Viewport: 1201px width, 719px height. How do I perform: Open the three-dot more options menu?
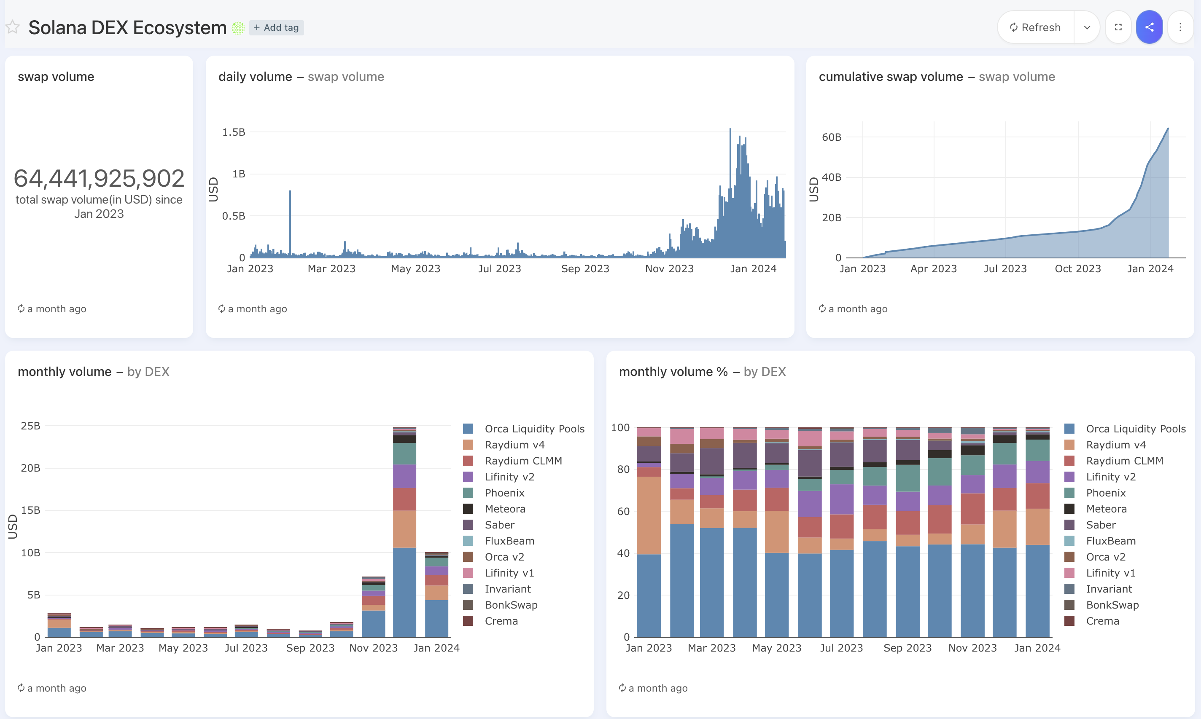point(1180,27)
